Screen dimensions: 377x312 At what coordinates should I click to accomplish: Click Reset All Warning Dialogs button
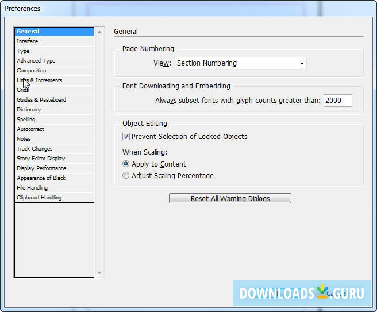coord(230,199)
